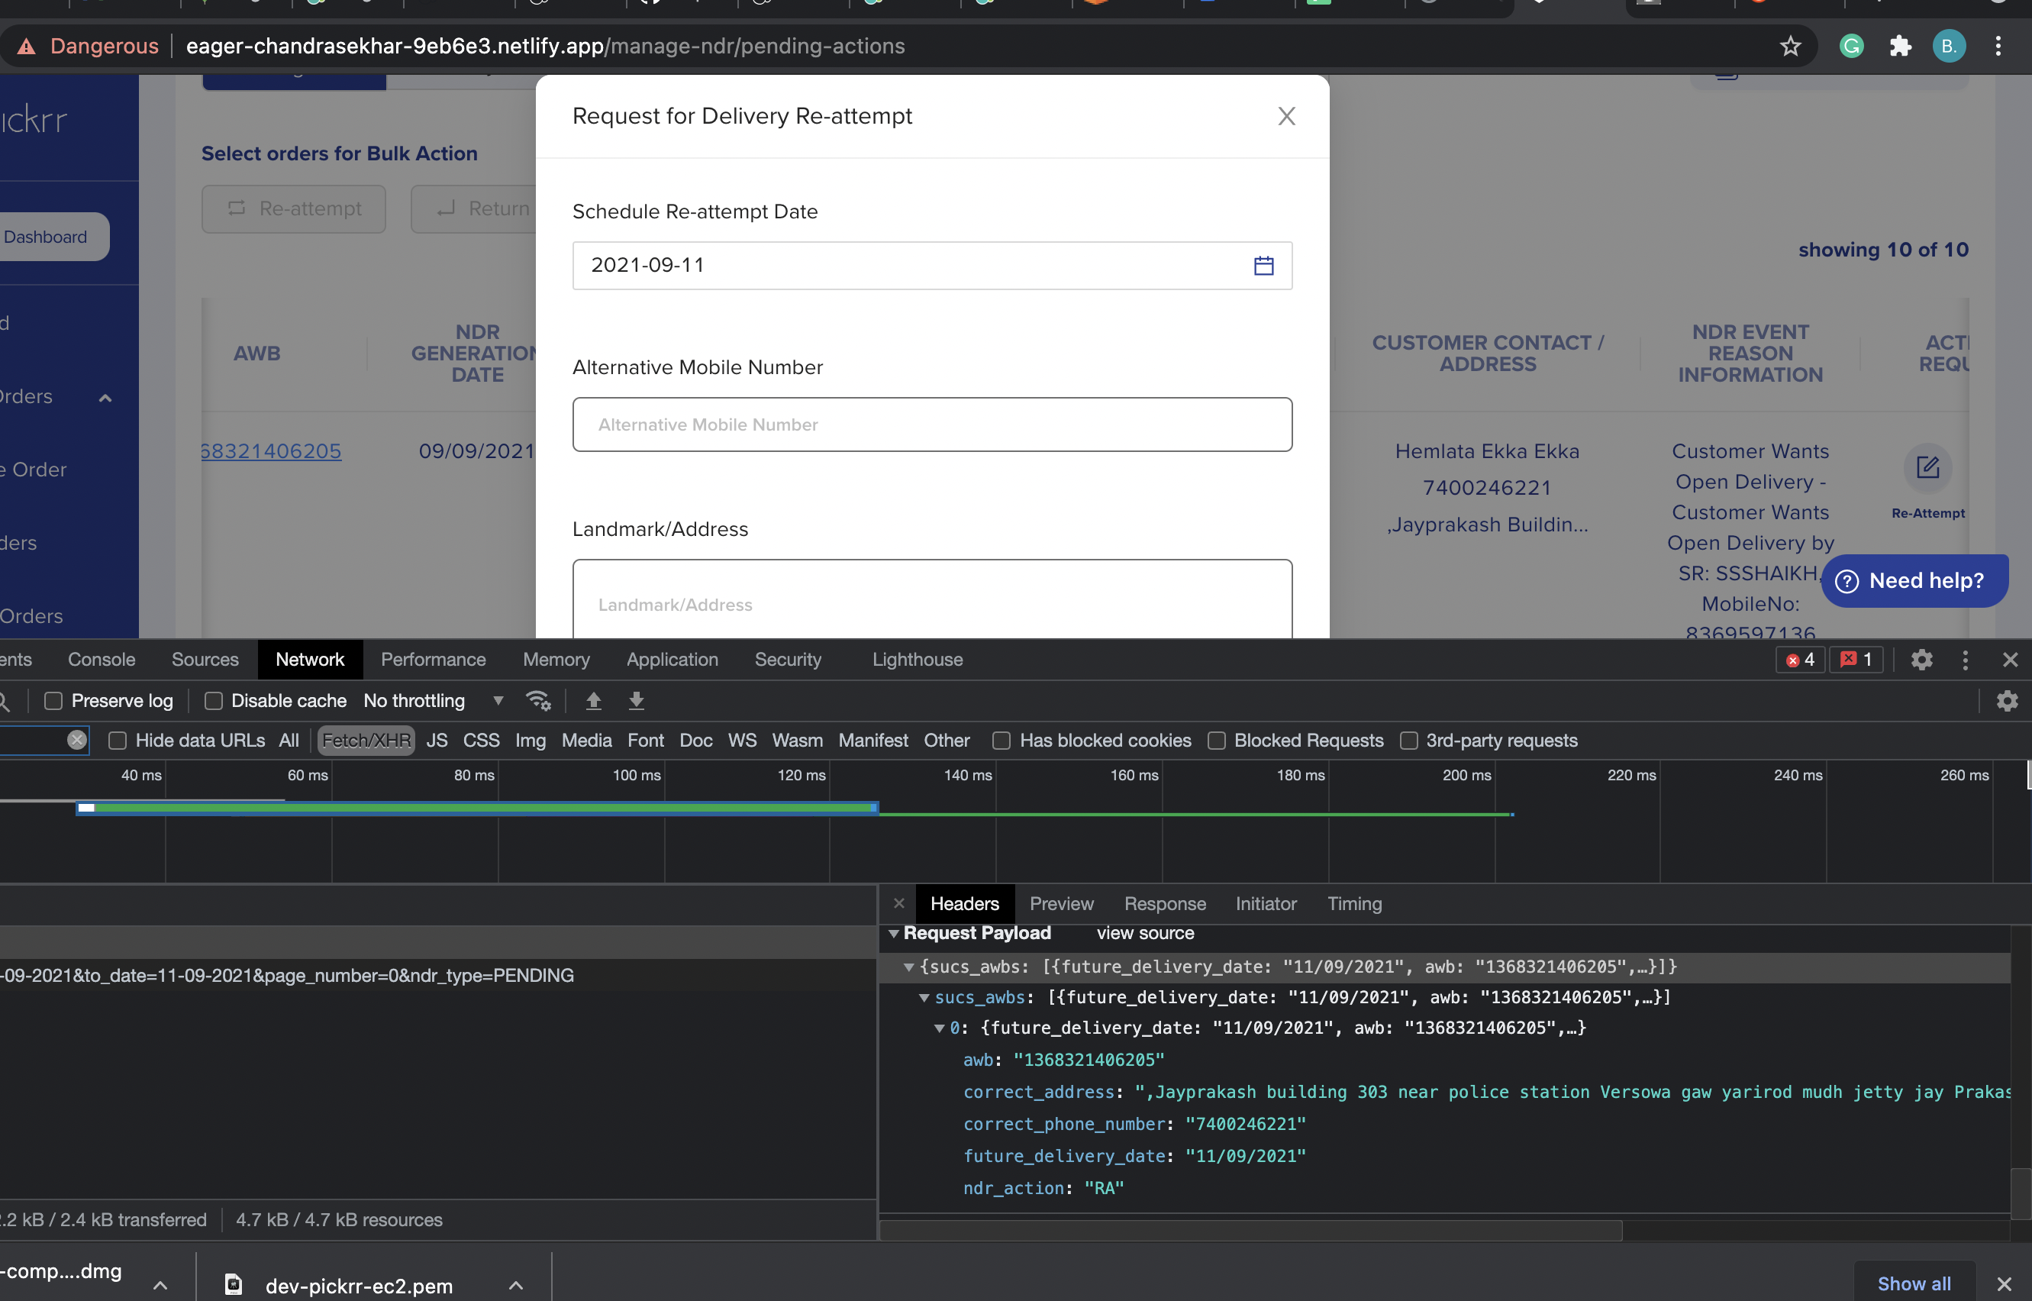The height and width of the screenshot is (1301, 2032).
Task: Open the Extensions puzzle icon
Action: pos(1900,46)
